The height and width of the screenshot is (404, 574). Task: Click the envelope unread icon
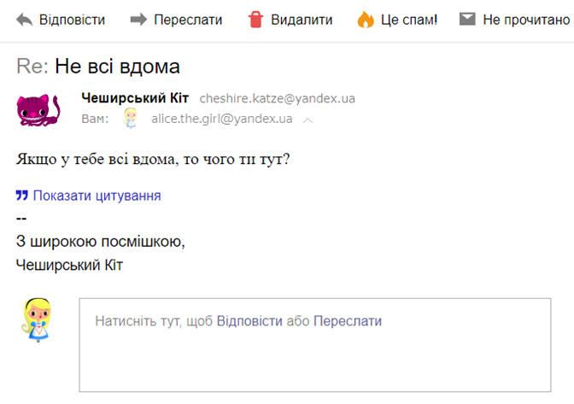point(467,19)
